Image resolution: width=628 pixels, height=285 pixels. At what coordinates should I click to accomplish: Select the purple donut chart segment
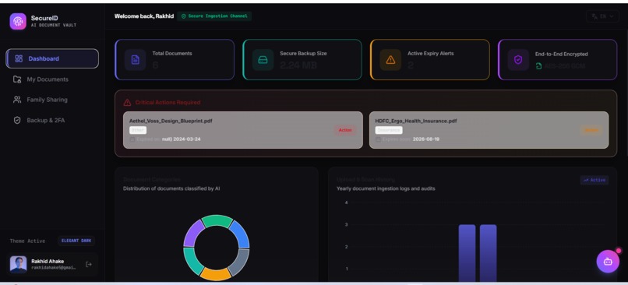point(193,234)
